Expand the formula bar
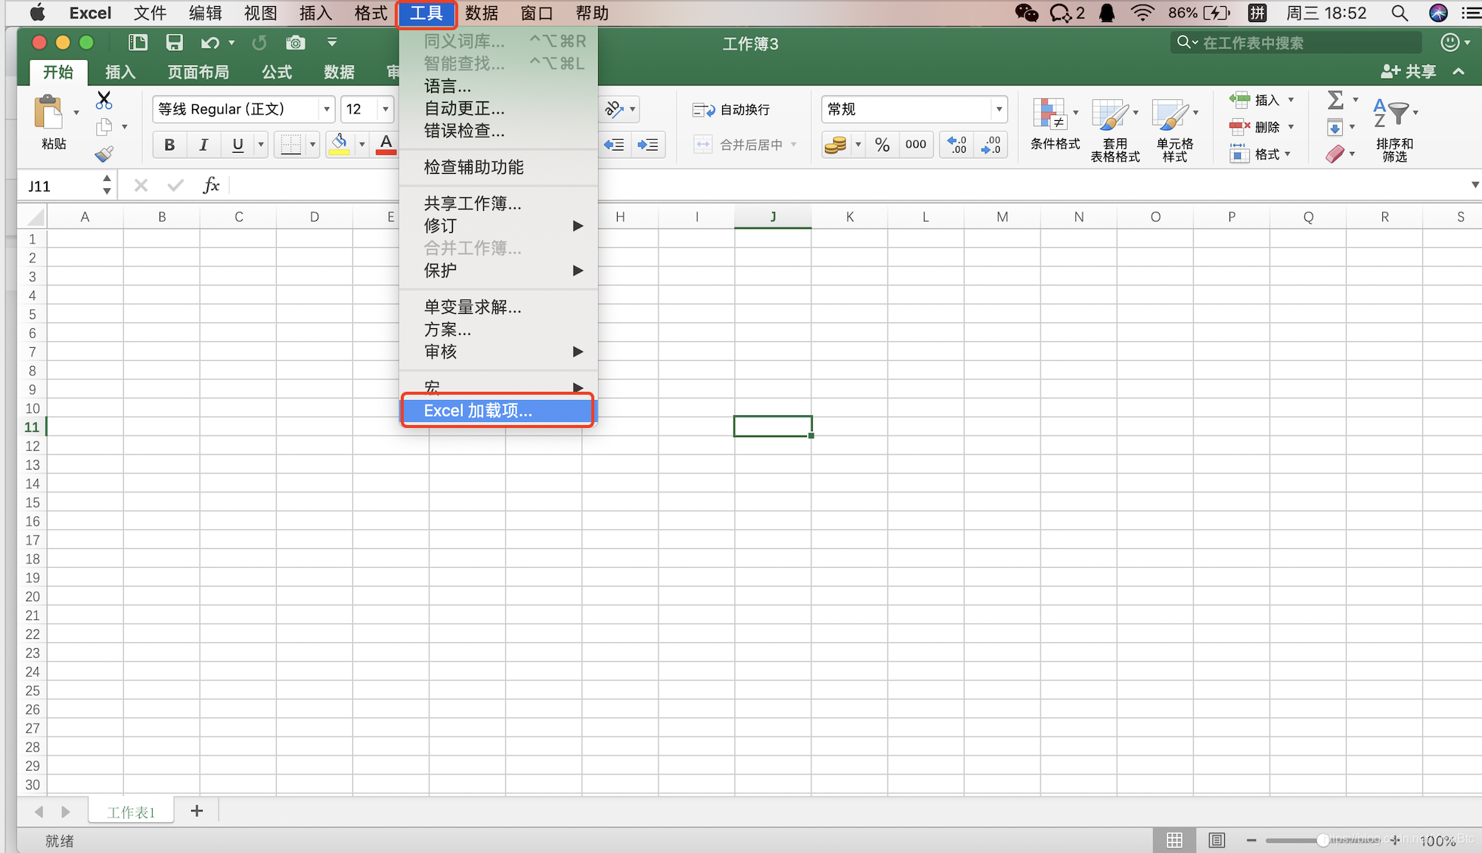 [1474, 185]
